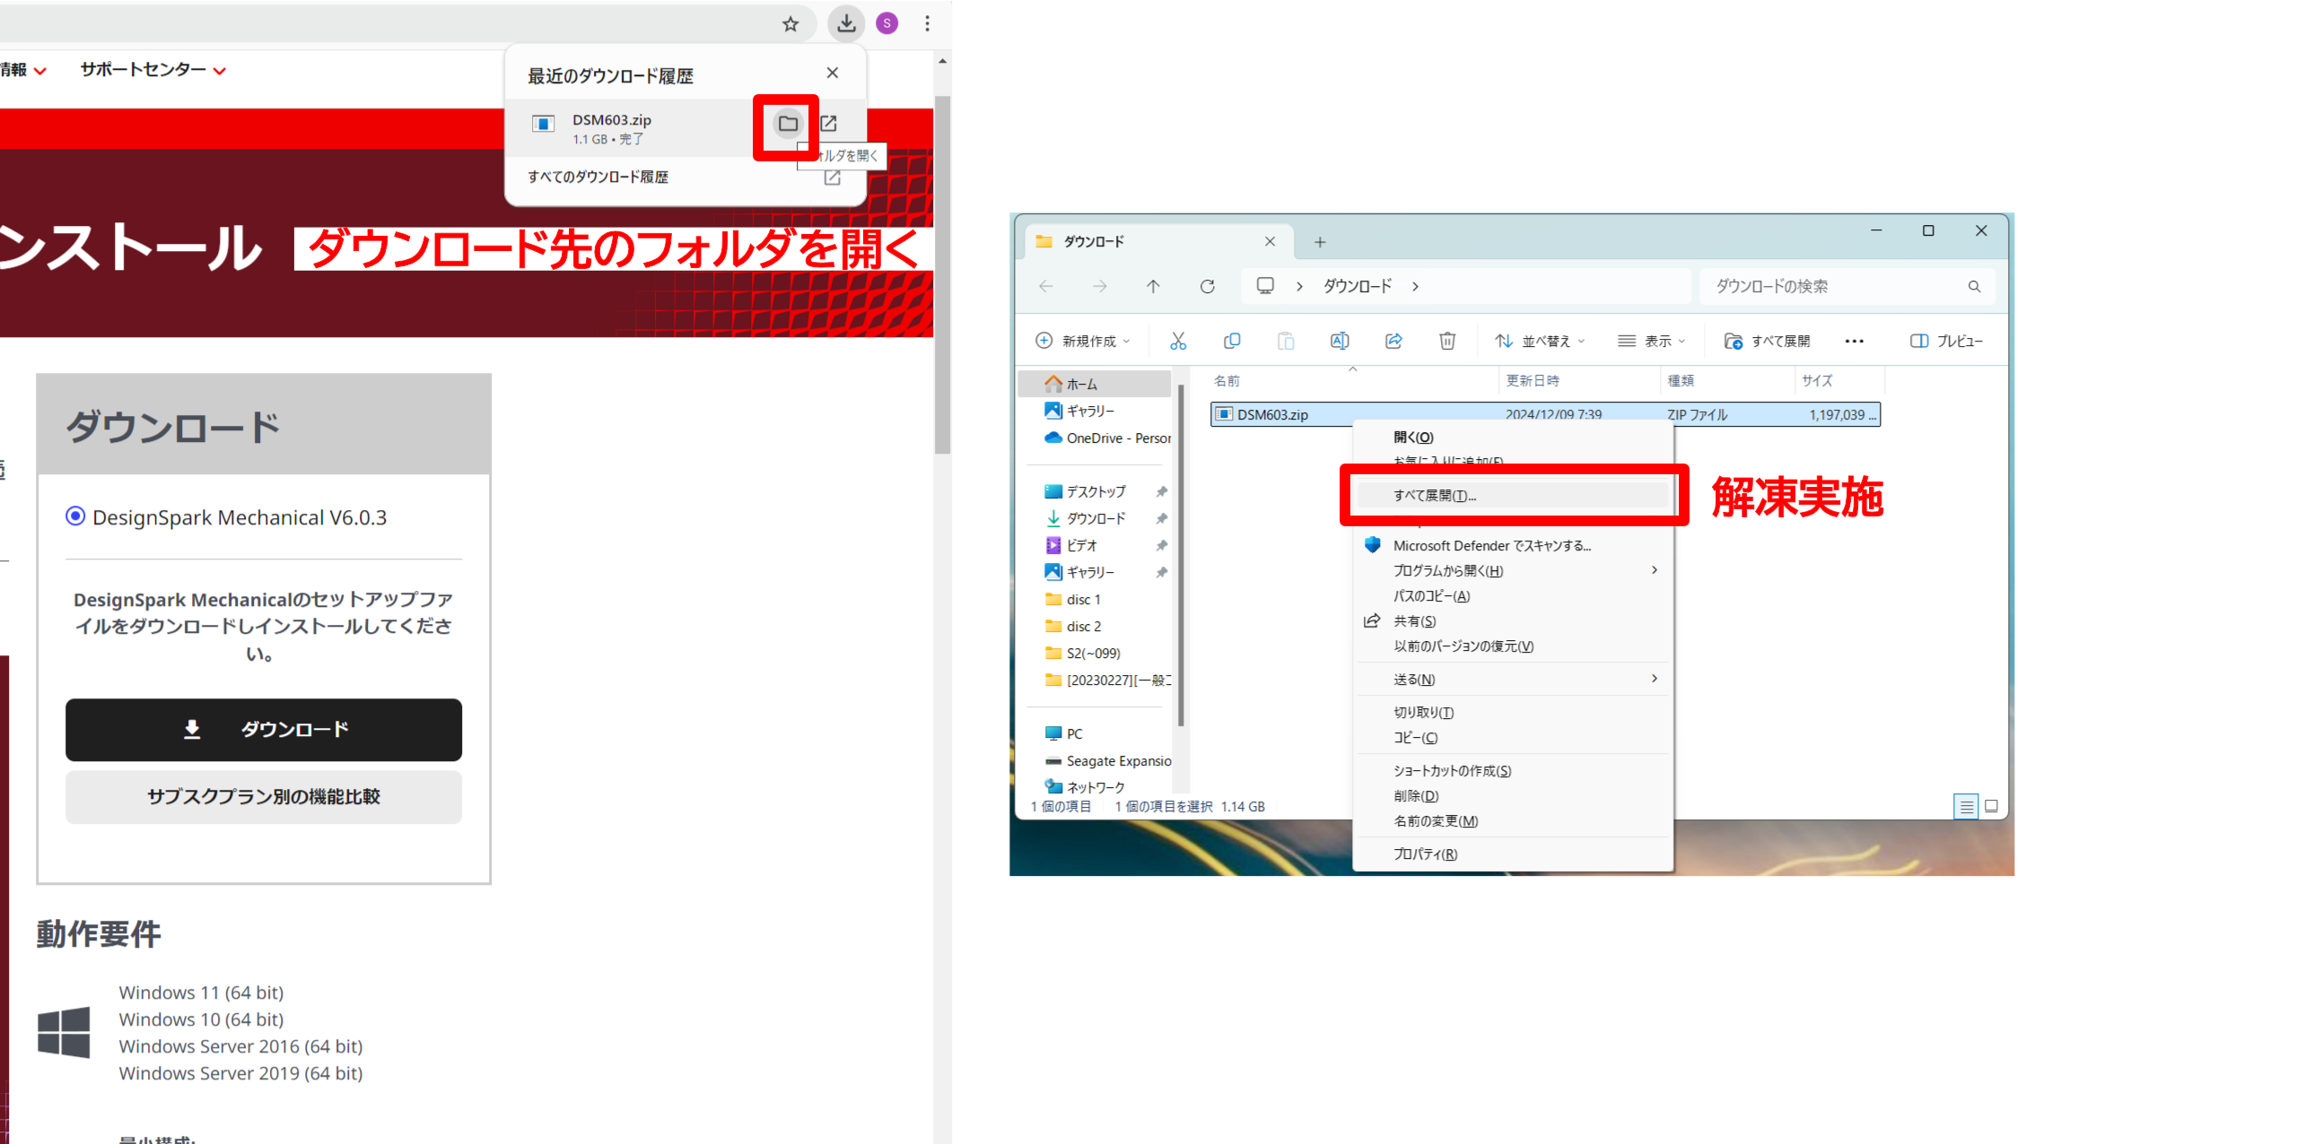Select ホーム in navigation pane
2297x1144 pixels.
(1095, 384)
